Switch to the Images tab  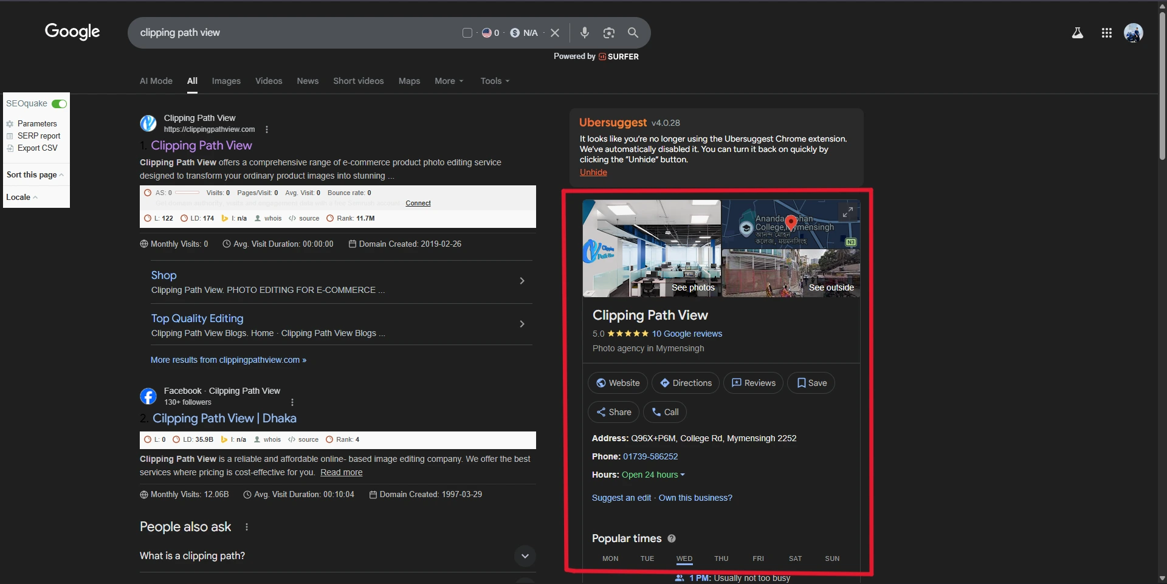pos(226,81)
